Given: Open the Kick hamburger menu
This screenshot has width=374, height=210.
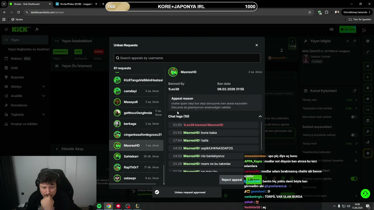Looking at the screenshot, I should [x=6, y=29].
